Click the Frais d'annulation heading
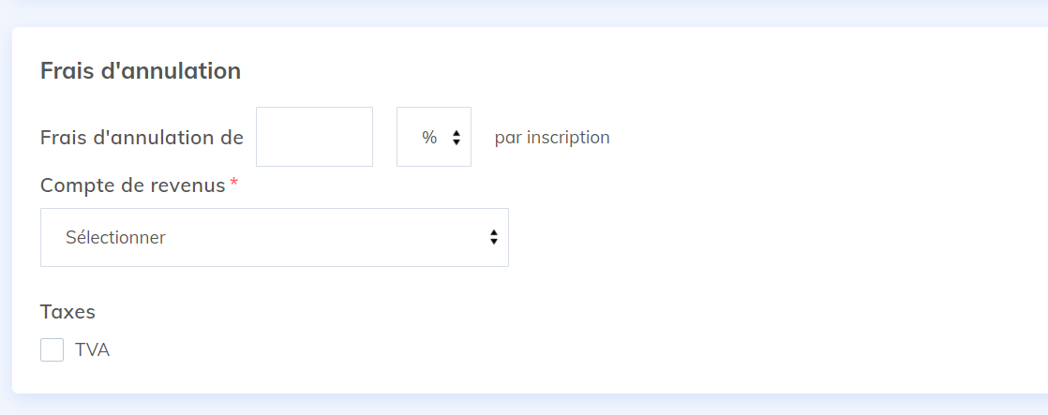Screen dimensions: 1048x415 [141, 71]
